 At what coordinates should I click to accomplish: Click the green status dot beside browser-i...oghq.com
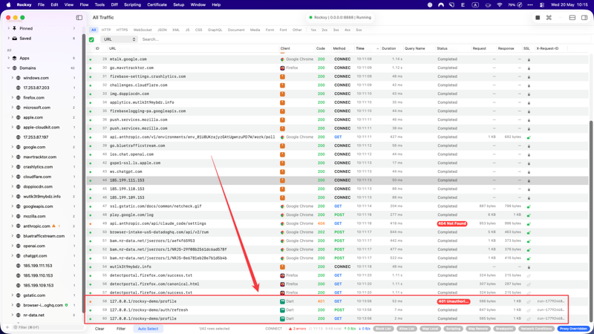(66, 305)
